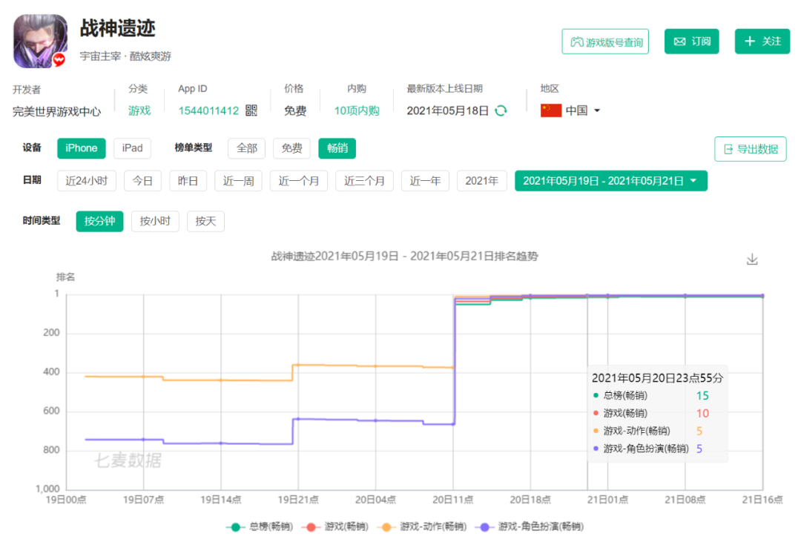Screen dimensions: 801x545
Task: Toggle 游戏-动作(畅销) legend series
Action: pos(422,526)
